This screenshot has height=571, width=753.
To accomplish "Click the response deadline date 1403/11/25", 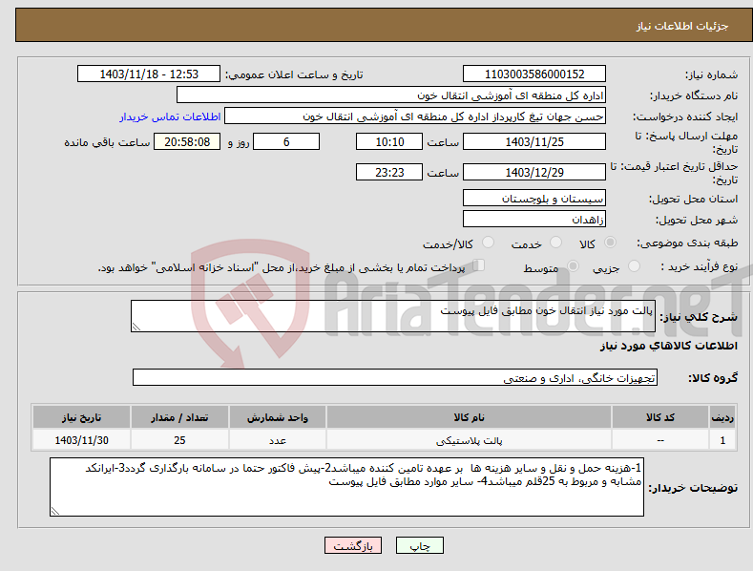I will (534, 141).
